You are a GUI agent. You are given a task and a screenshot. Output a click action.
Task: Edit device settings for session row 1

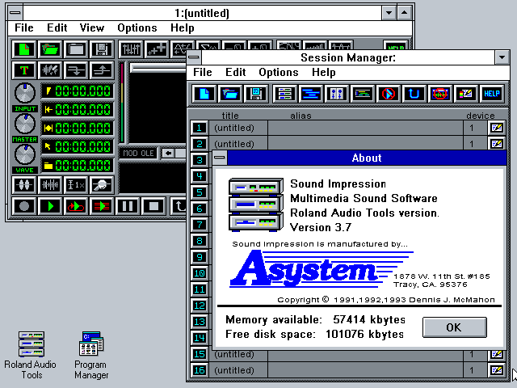point(497,128)
